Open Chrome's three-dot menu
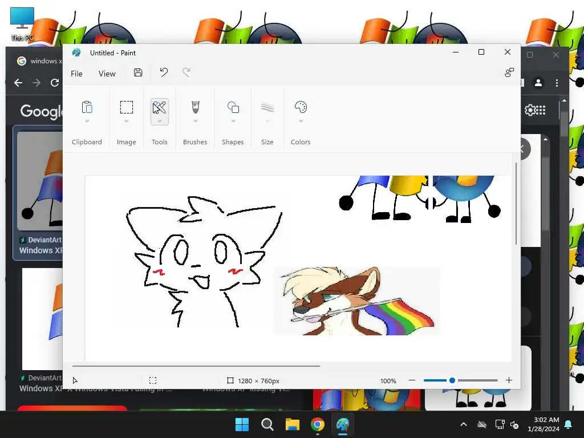The height and width of the screenshot is (438, 584). click(x=557, y=83)
